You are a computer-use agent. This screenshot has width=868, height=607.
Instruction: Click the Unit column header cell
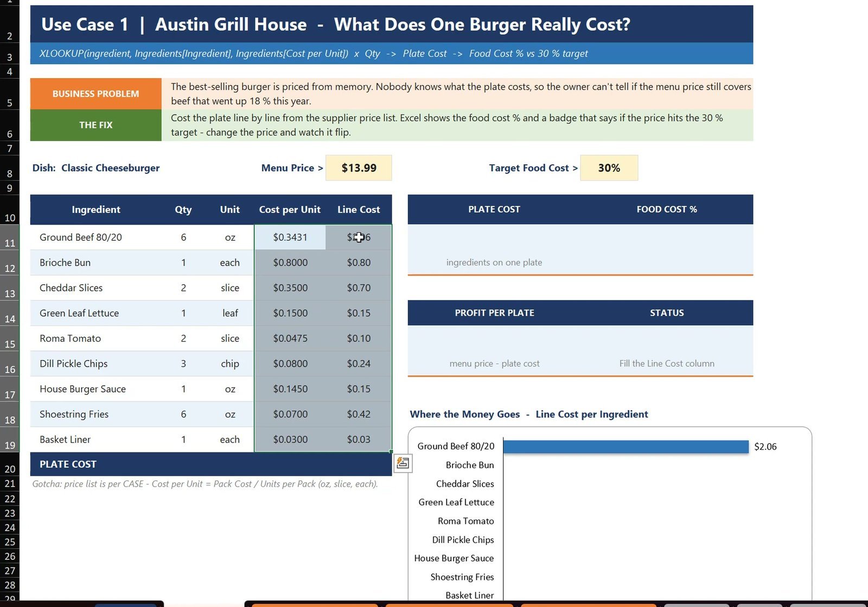coord(230,209)
